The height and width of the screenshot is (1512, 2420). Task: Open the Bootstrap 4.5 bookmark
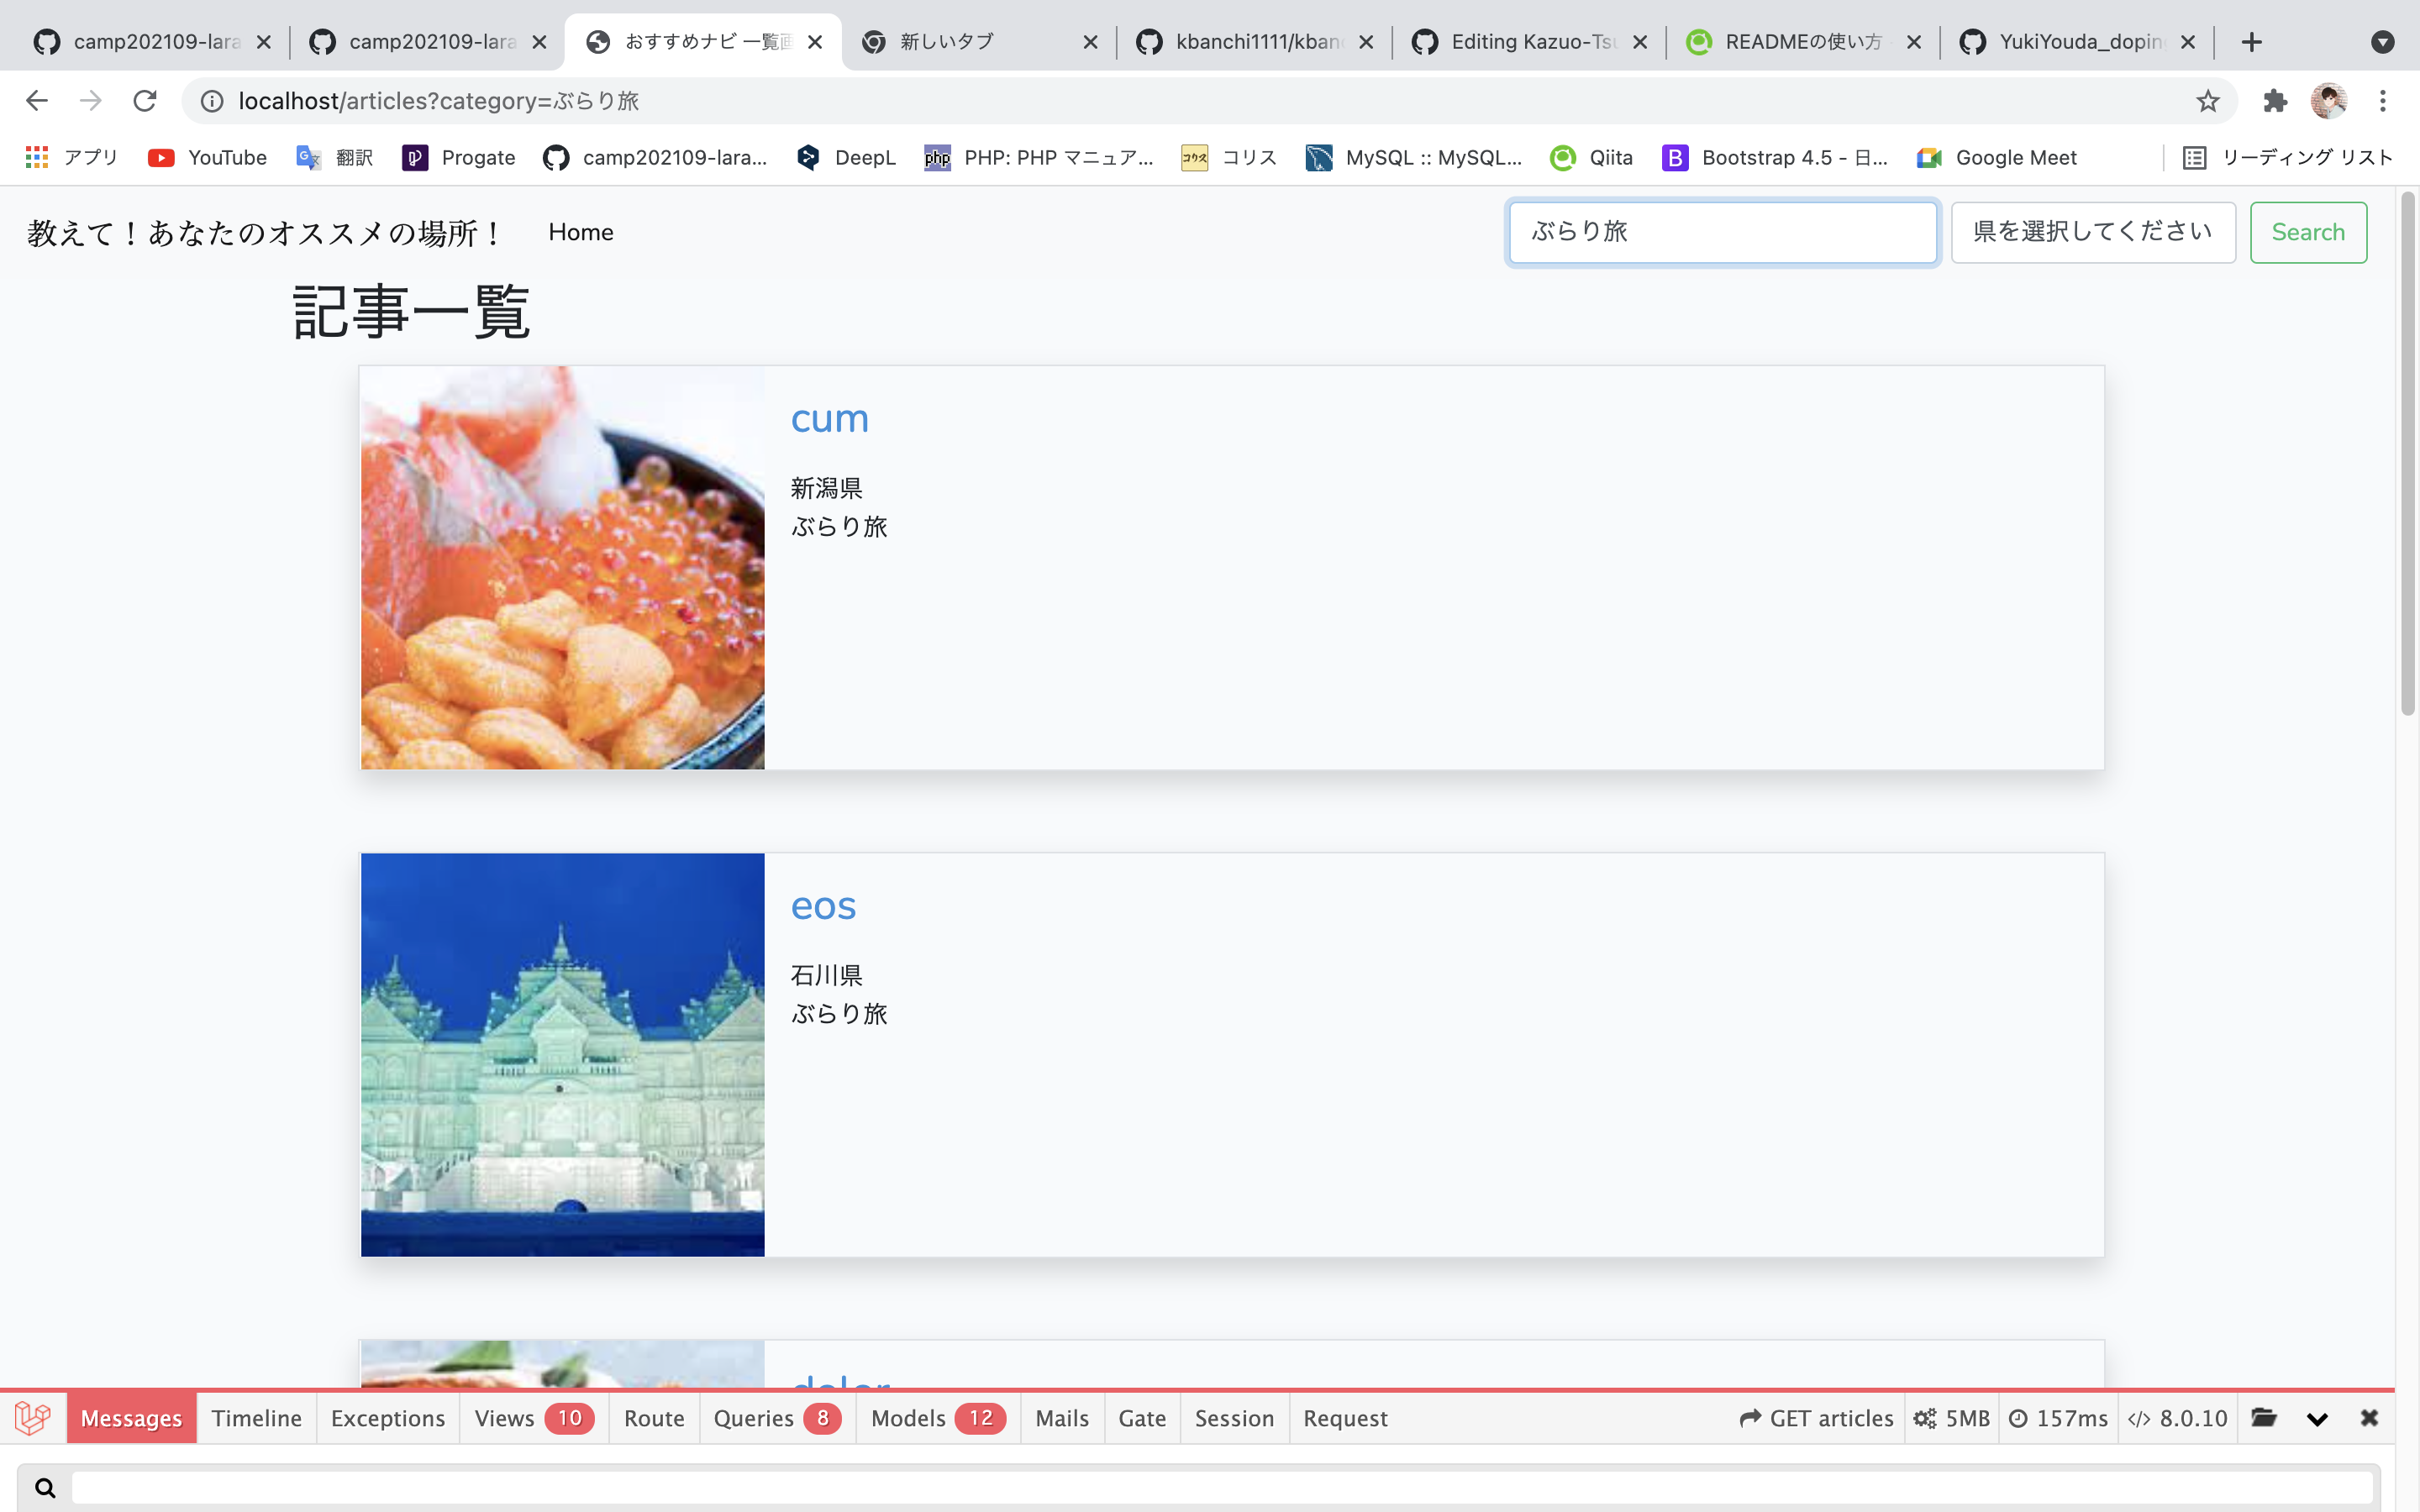point(1778,157)
